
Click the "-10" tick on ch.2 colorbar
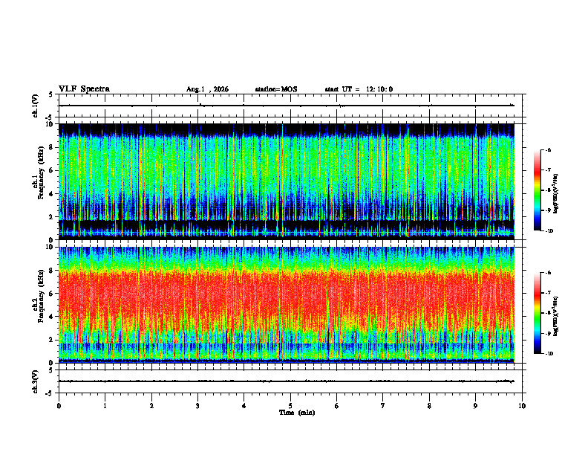pyautogui.click(x=549, y=354)
